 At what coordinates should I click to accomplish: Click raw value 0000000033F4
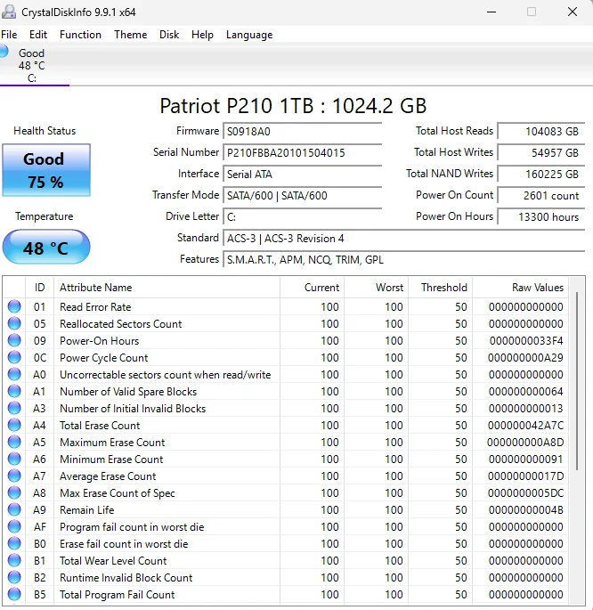coord(526,341)
